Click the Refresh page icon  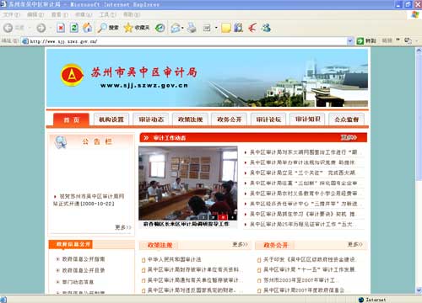74,28
